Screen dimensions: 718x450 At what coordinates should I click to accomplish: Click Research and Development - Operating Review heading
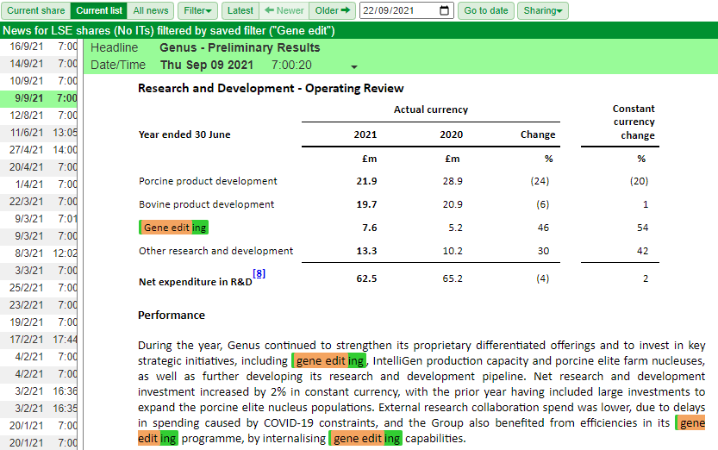point(271,88)
